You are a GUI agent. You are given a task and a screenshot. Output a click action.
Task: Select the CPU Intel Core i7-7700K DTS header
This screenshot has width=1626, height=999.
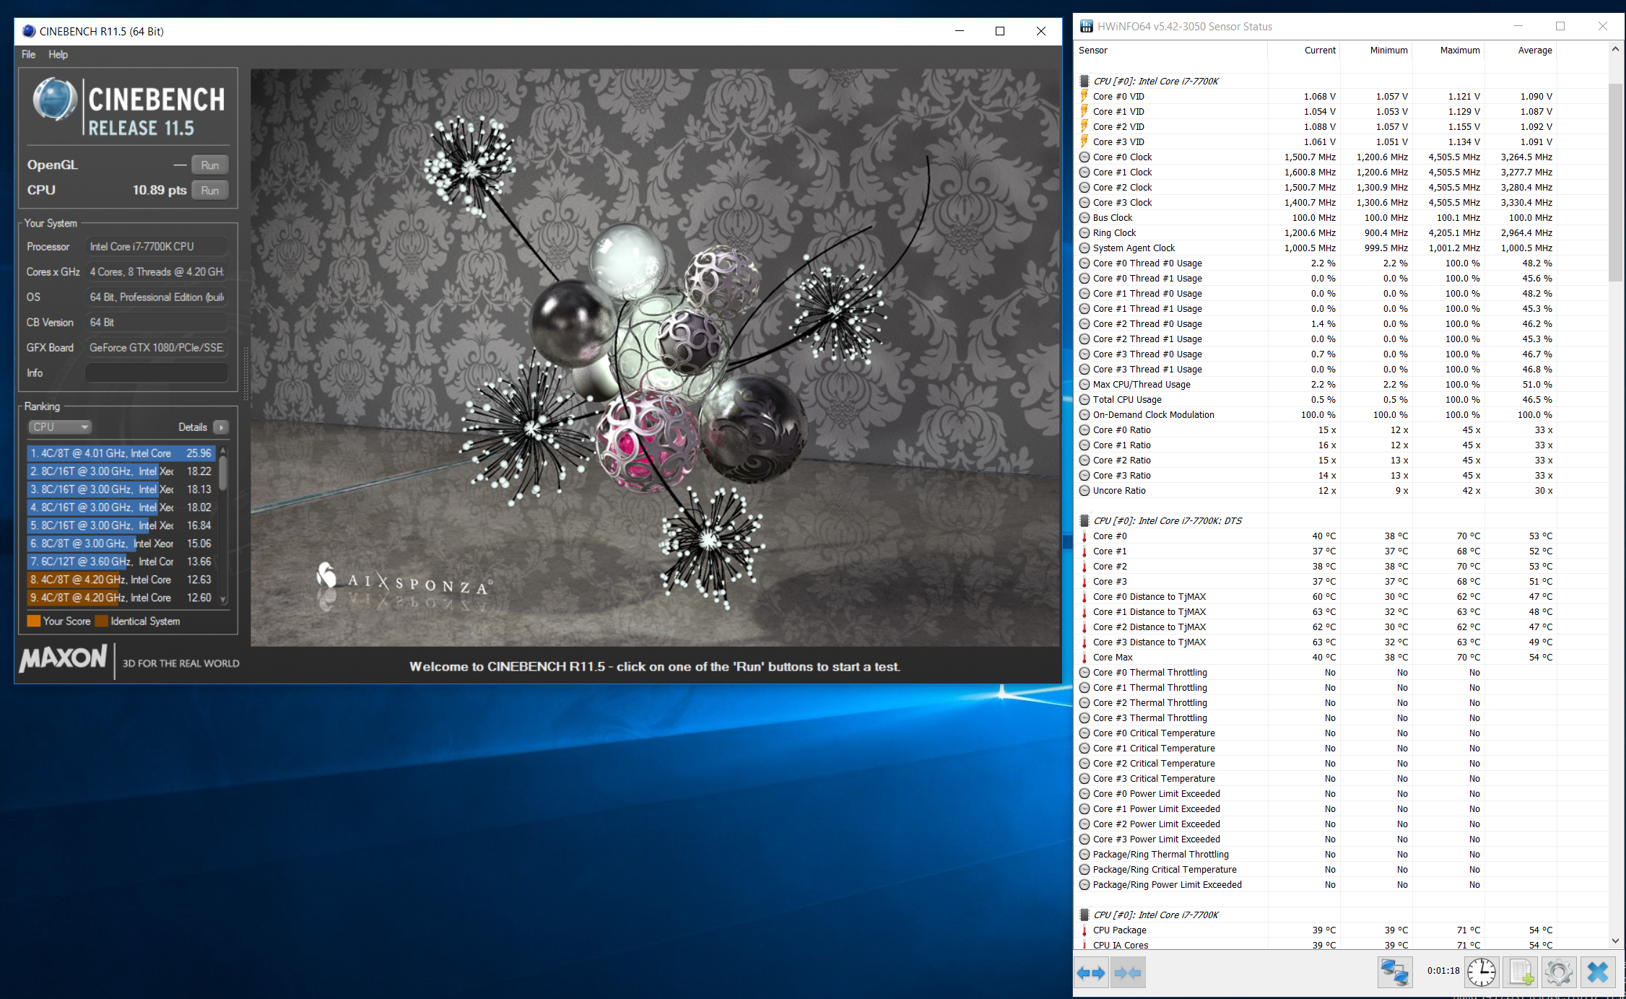point(1167,520)
